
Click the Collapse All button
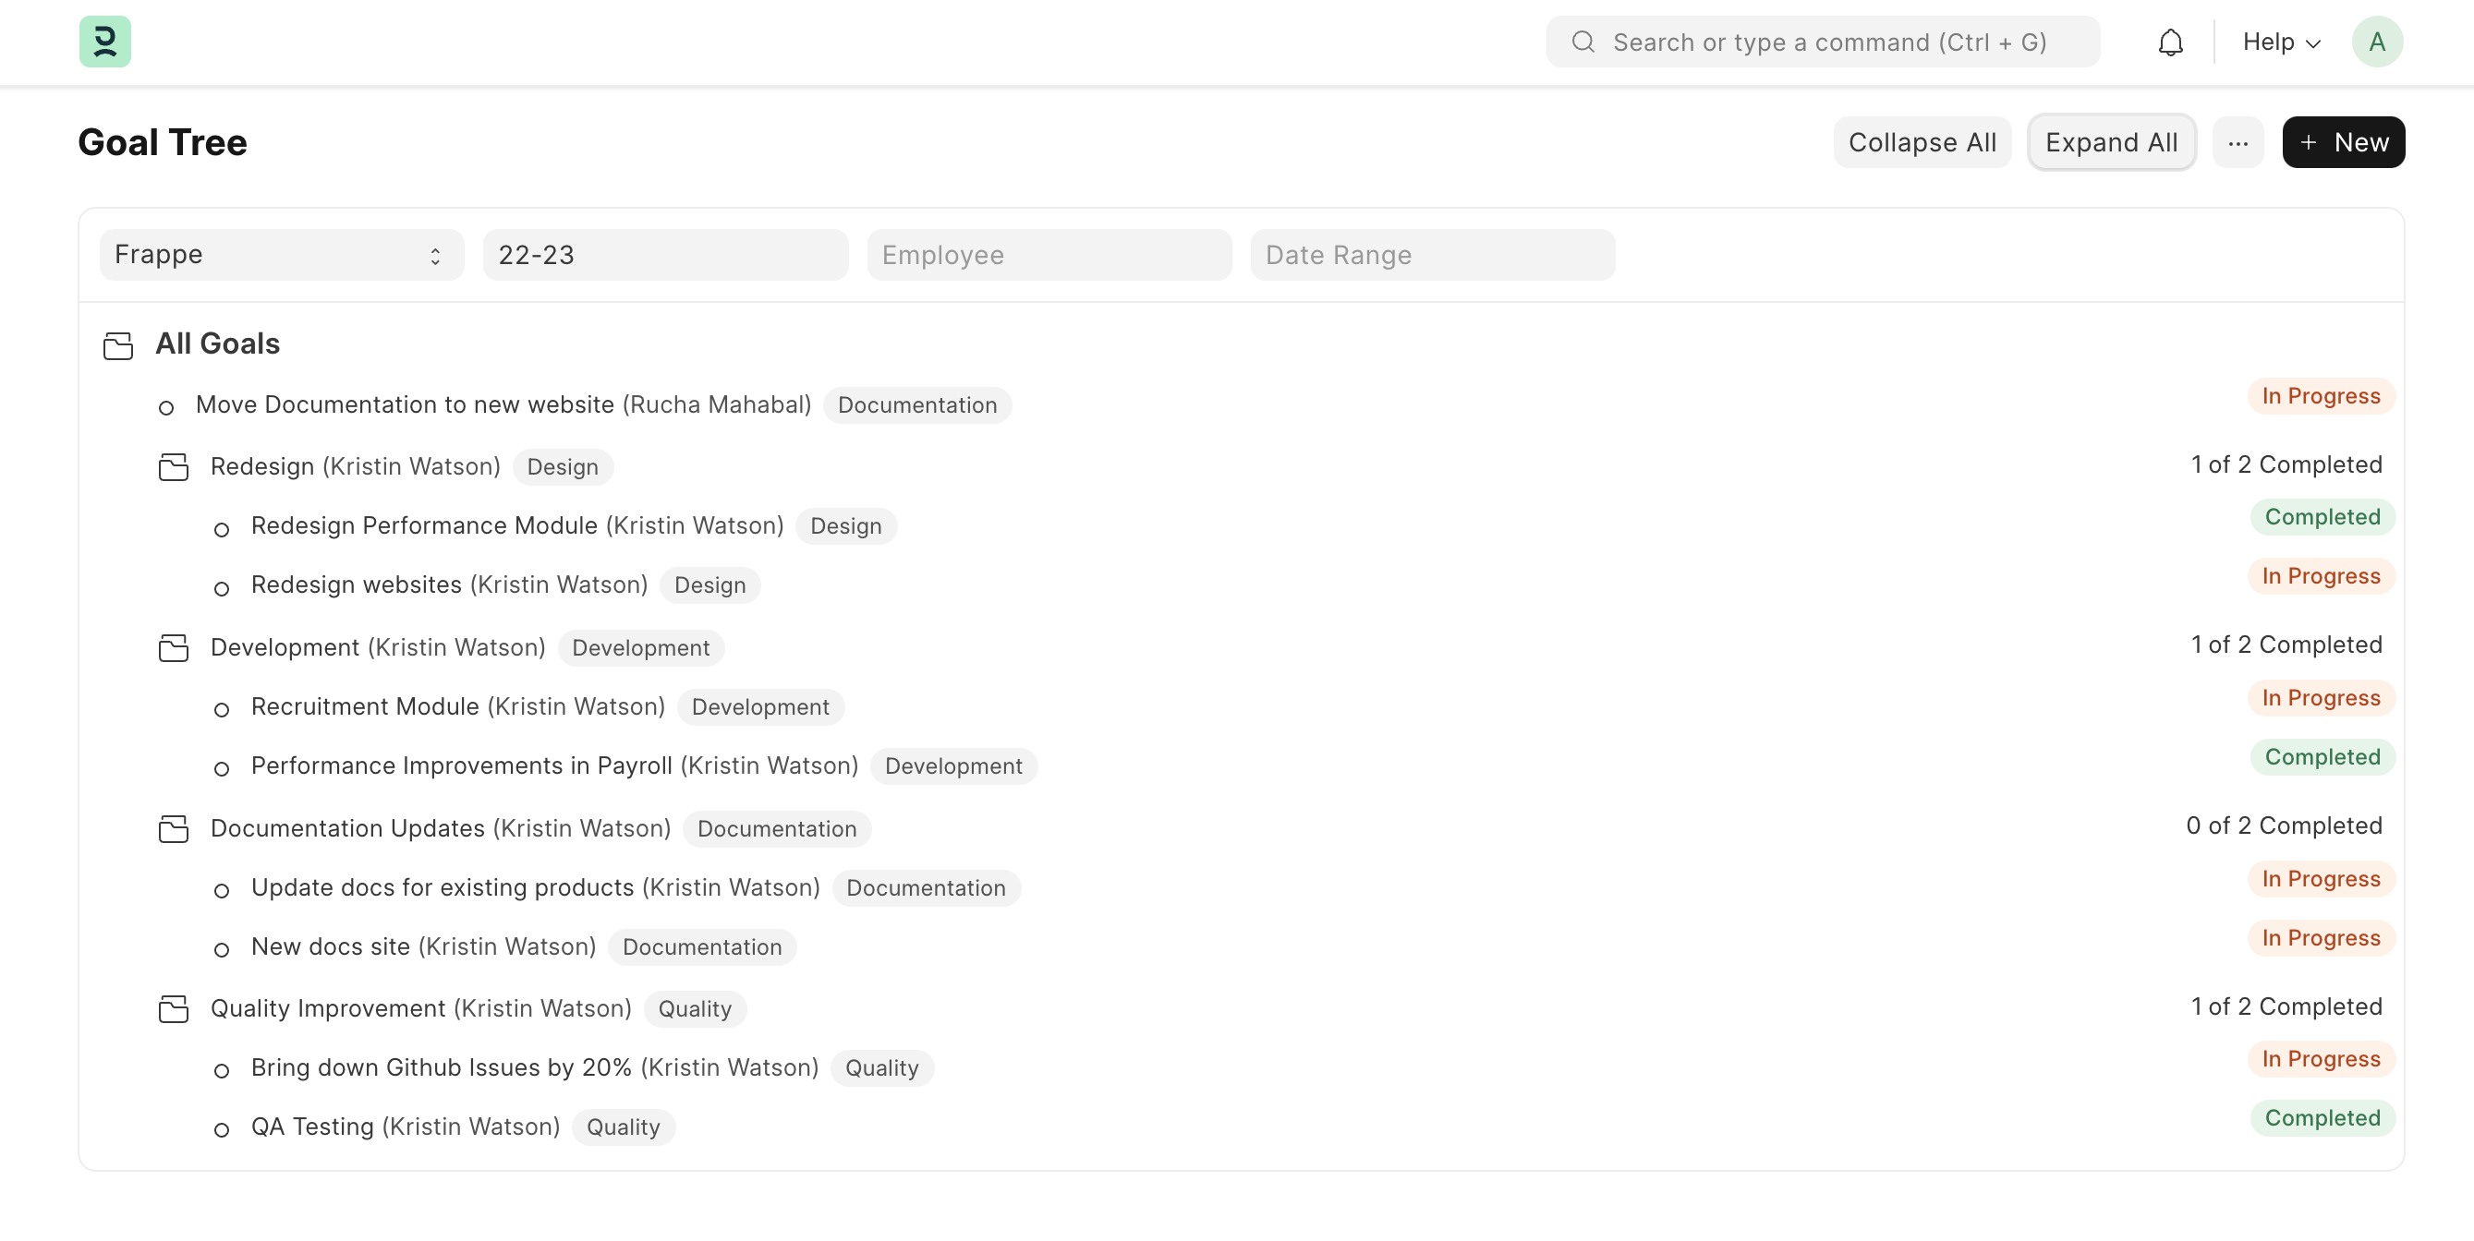click(x=1922, y=142)
